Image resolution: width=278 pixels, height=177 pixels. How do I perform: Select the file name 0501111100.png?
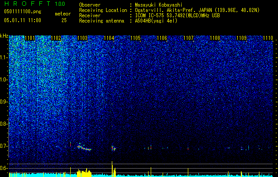(23, 12)
